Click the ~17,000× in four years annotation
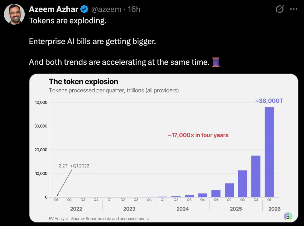This screenshot has height=226, width=304. (198, 135)
